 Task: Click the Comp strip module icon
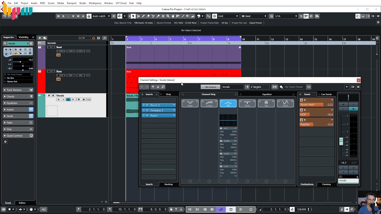(209, 103)
